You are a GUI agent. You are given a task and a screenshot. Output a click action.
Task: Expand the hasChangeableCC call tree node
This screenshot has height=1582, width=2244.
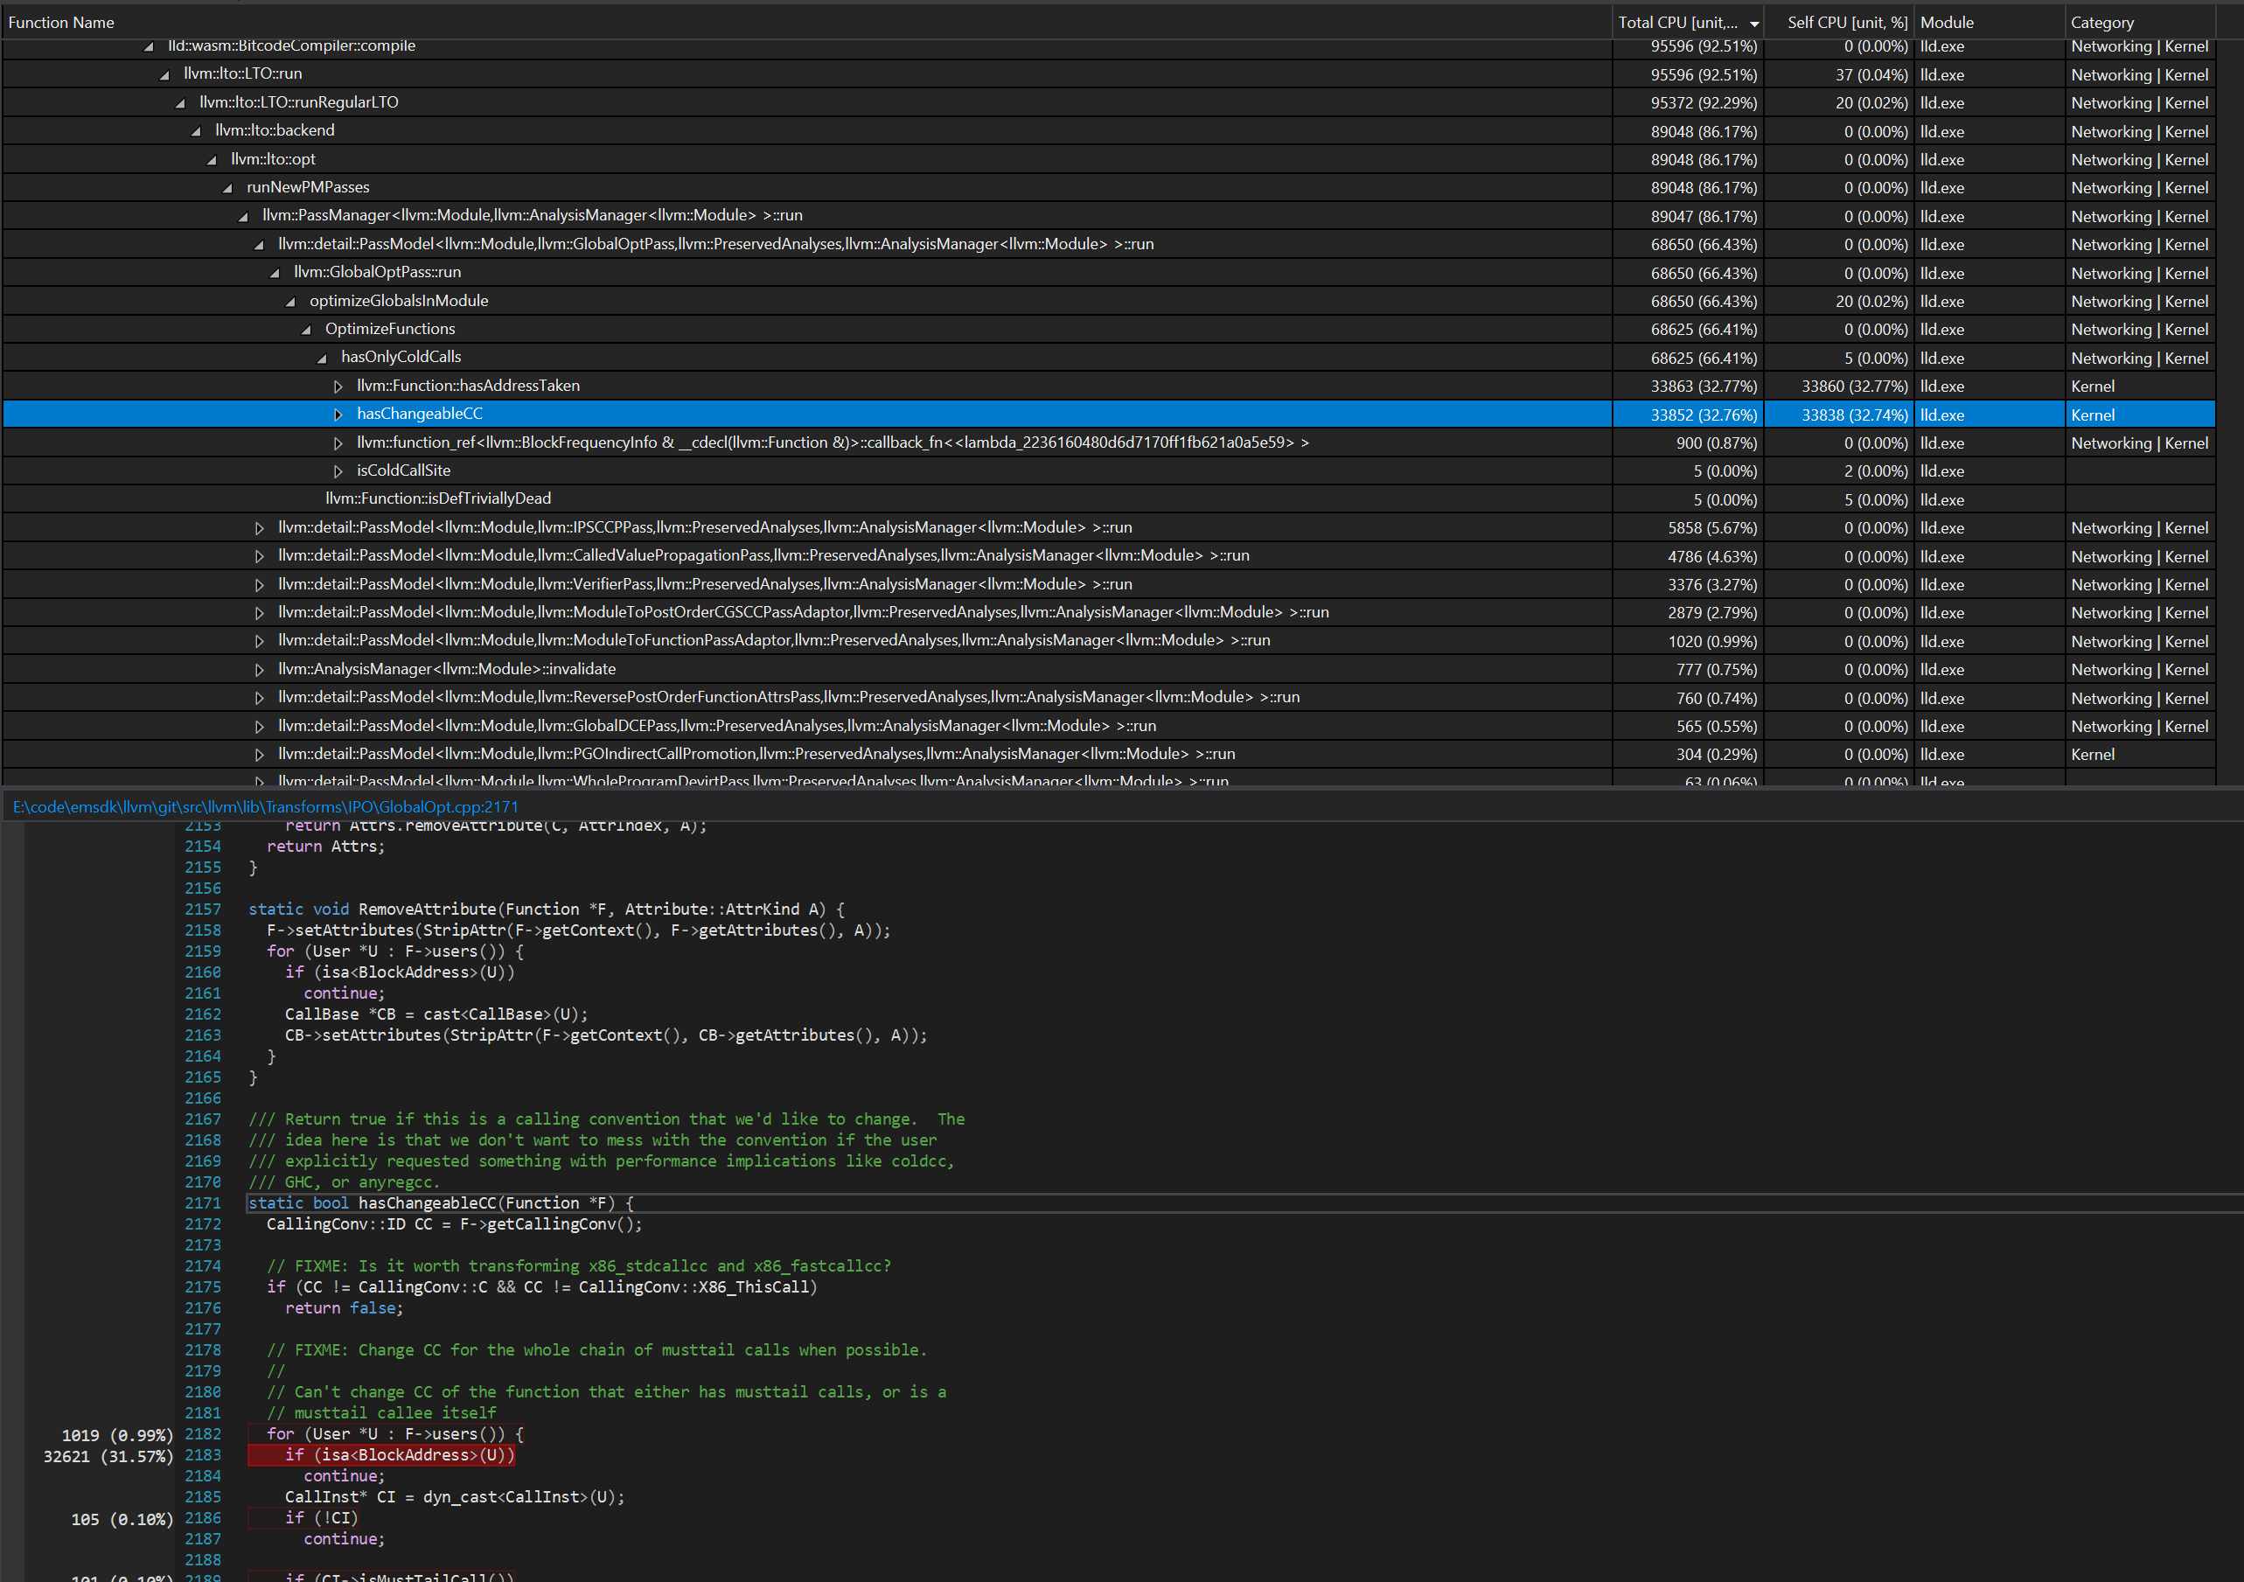pyautogui.click(x=339, y=414)
